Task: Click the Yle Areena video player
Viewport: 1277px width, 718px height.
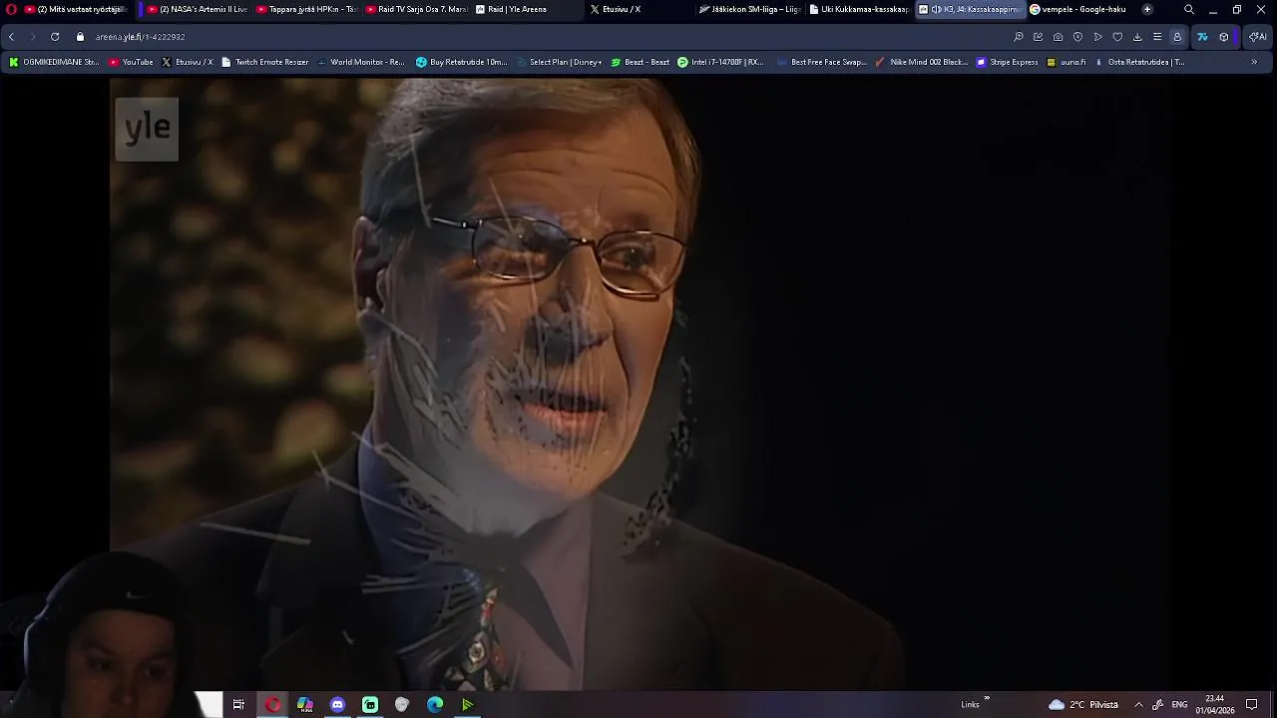Action: pos(638,384)
